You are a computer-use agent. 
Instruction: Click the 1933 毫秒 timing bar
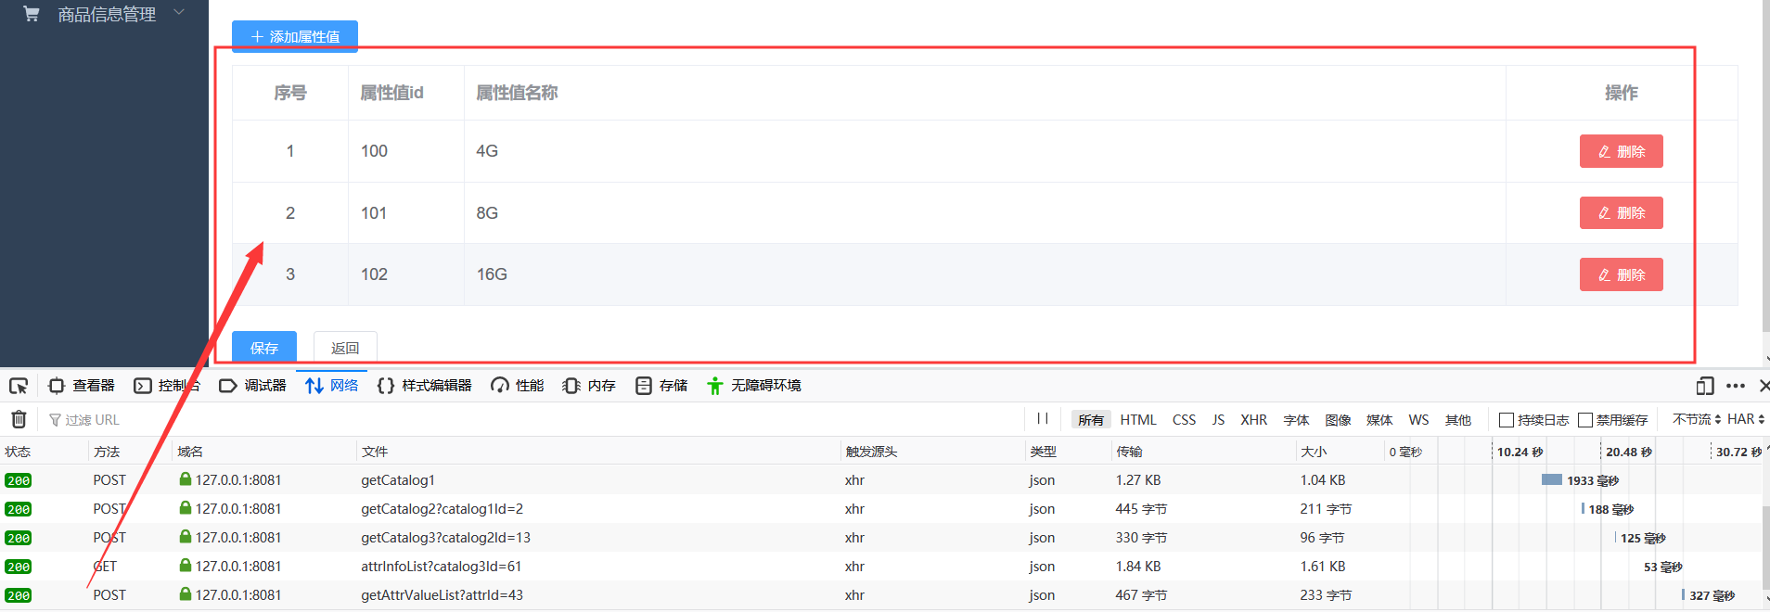click(x=1552, y=479)
